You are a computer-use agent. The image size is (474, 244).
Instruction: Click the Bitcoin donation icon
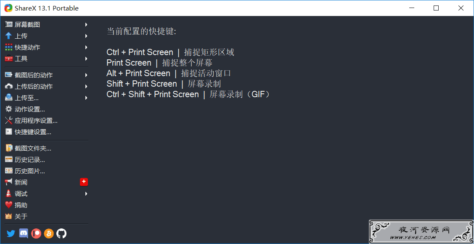pyautogui.click(x=49, y=233)
